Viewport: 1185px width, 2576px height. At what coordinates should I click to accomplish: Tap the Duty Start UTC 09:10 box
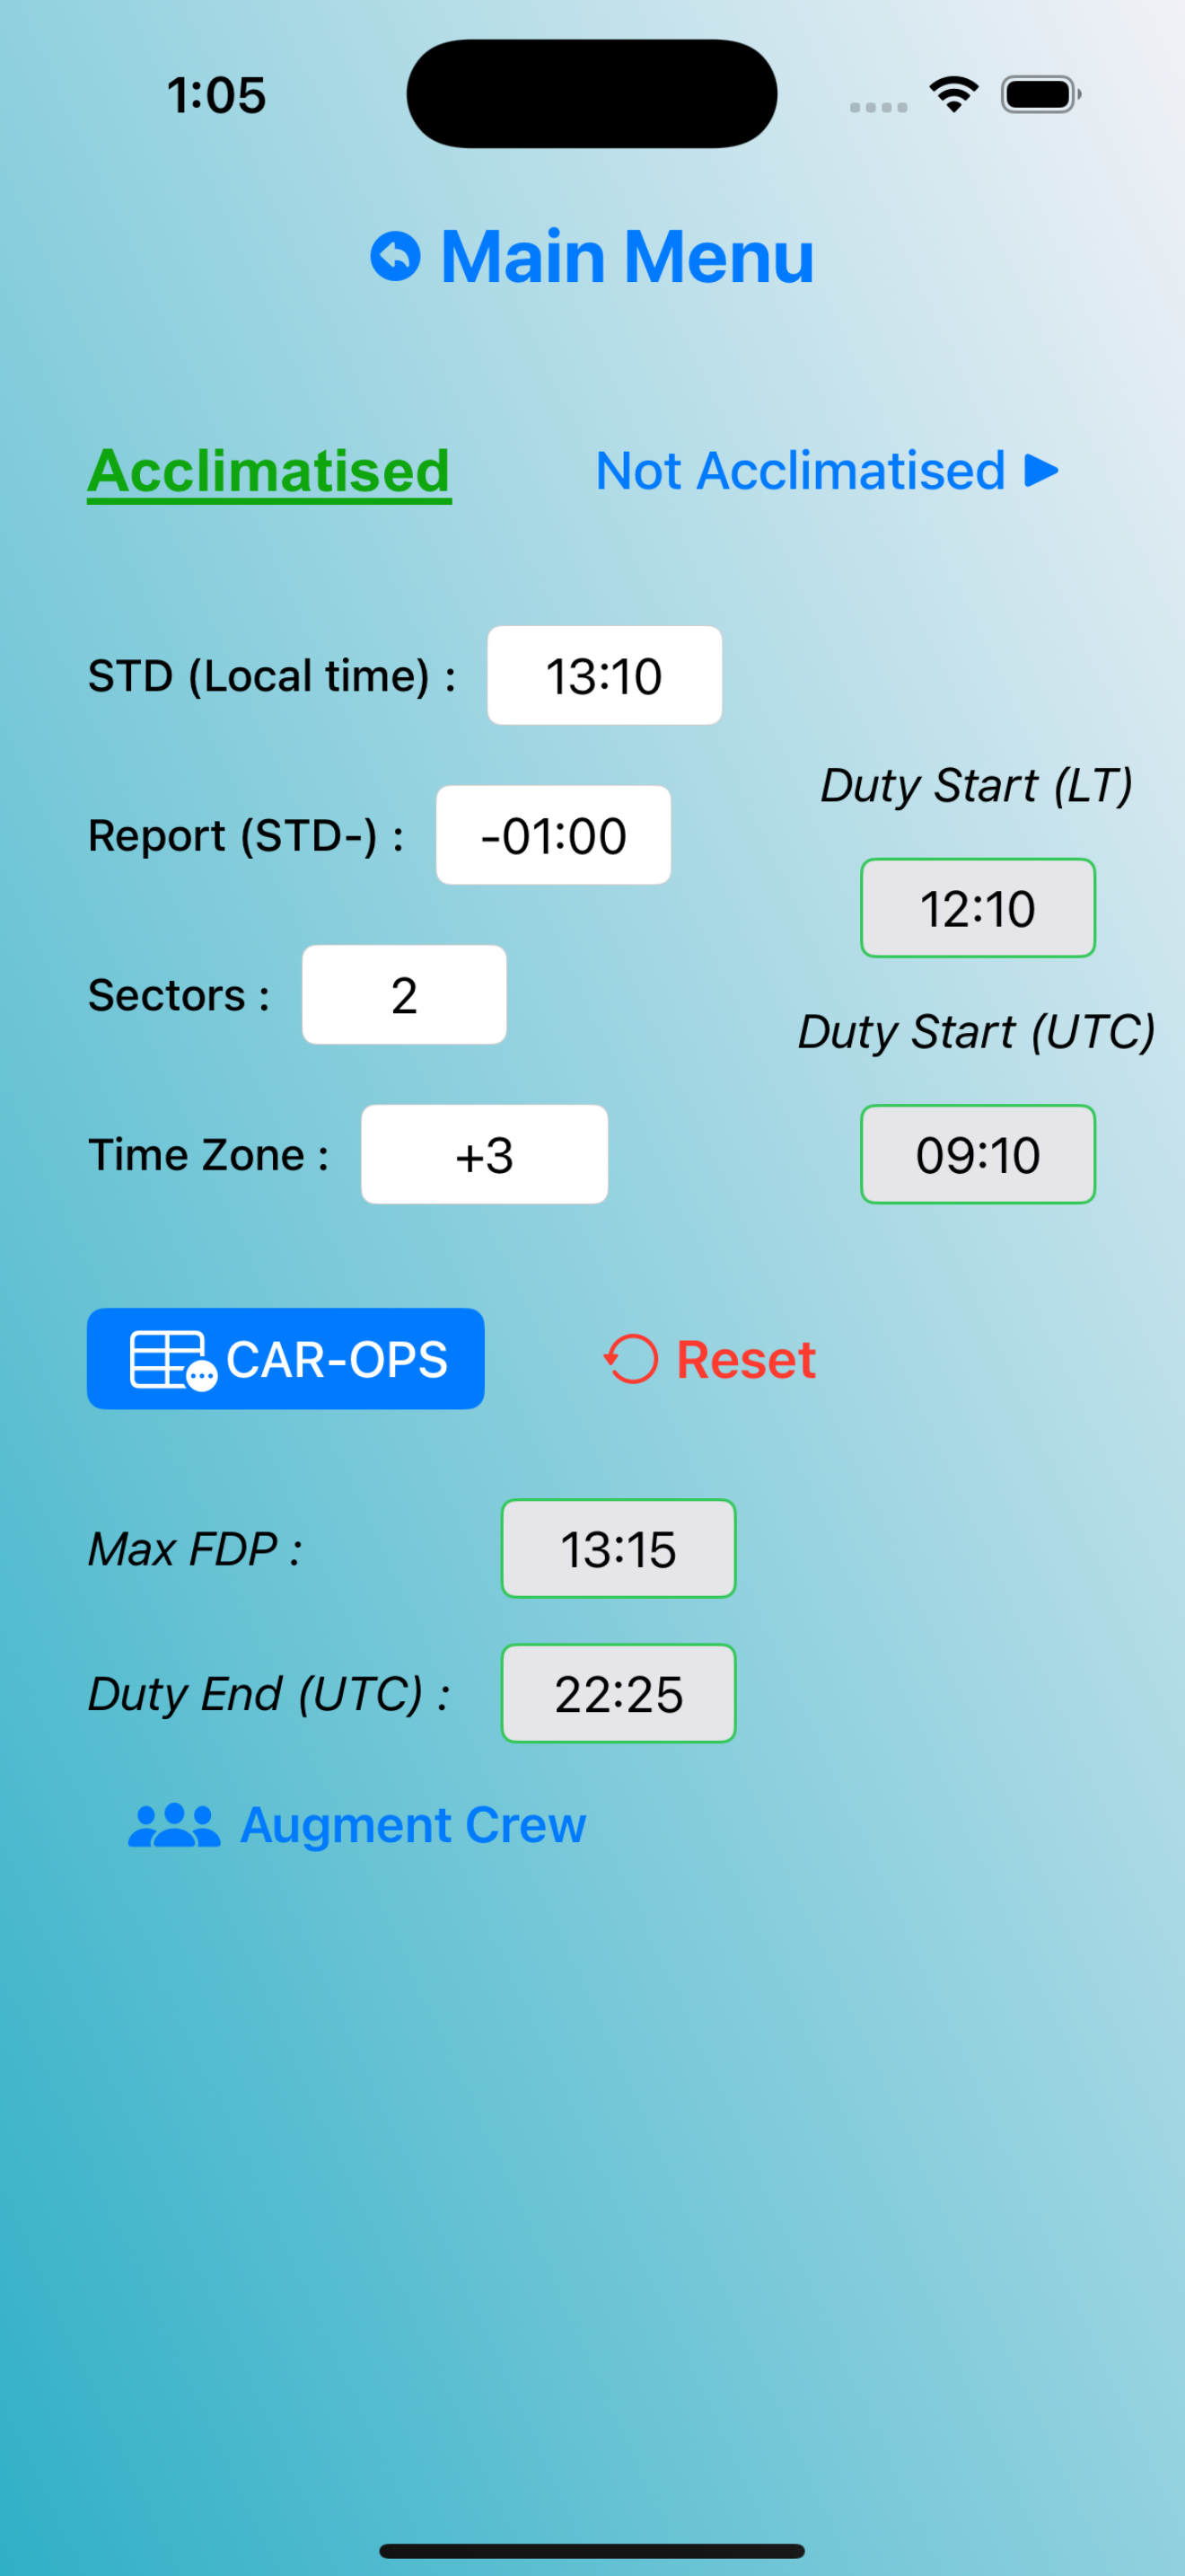coord(979,1154)
